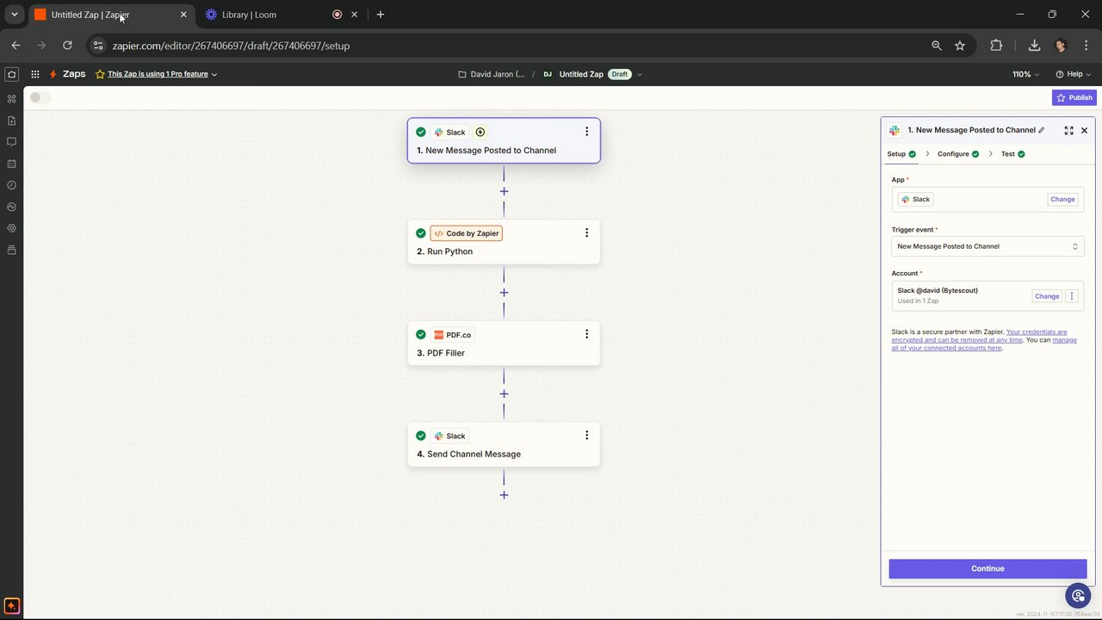Open Chrome downloads icon
Viewport: 1102px width, 620px height.
coord(1034,46)
